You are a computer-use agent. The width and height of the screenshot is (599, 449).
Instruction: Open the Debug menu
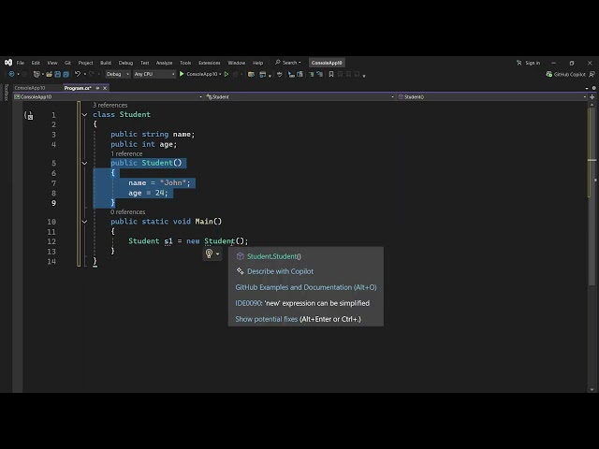pyautogui.click(x=125, y=63)
